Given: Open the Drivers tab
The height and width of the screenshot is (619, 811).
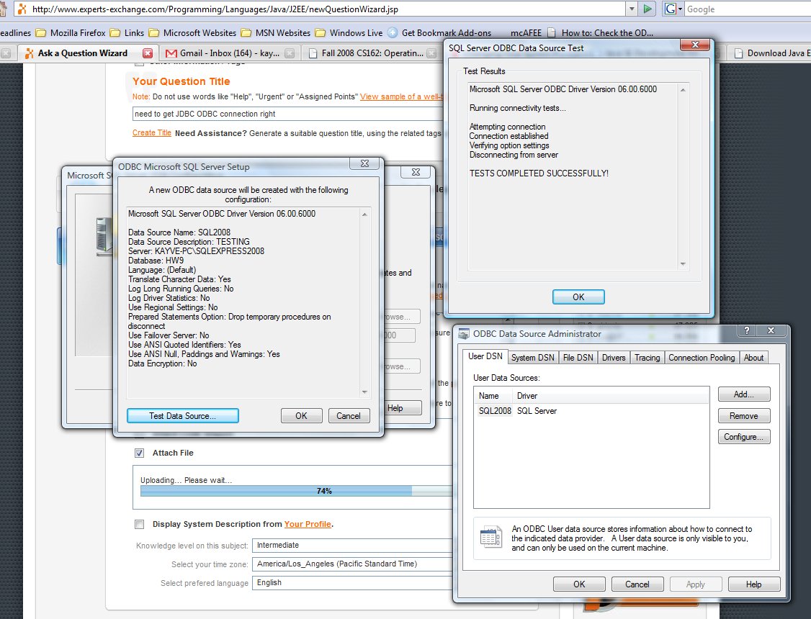Looking at the screenshot, I should [614, 358].
